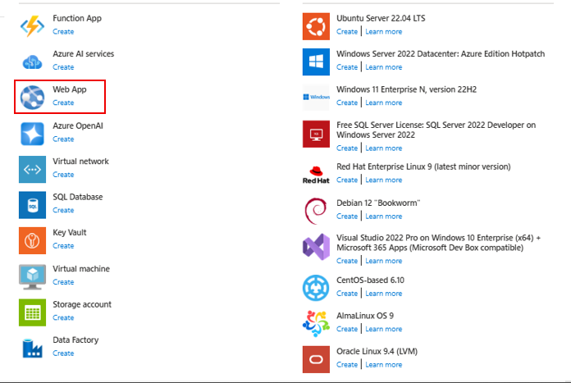Click the AlmaLinux OS 9 title text
Viewport: 571px width, 383px height.
point(365,316)
